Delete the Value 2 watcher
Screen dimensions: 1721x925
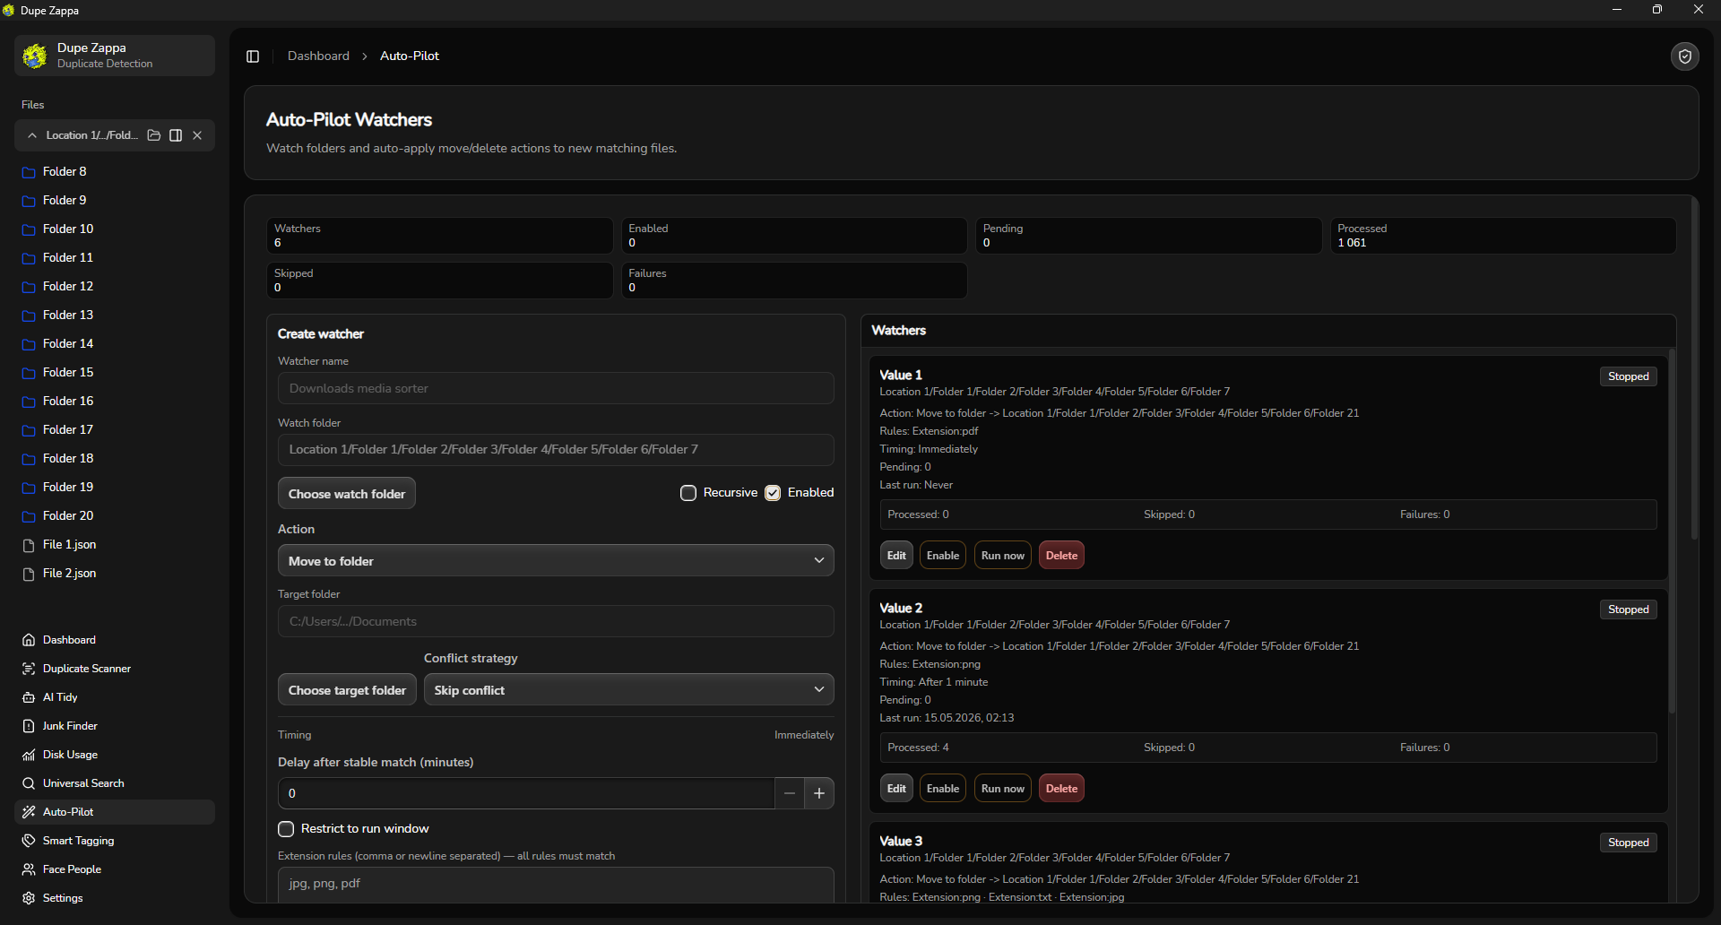tap(1061, 789)
